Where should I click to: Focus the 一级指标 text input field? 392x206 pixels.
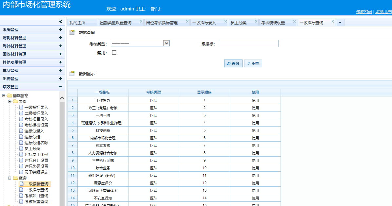(x=248, y=43)
